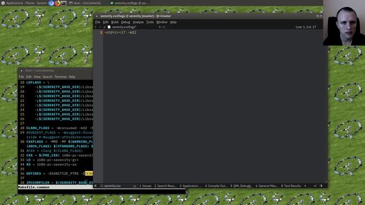The image size is (365, 205).
Task: Go forward in editor navigation history
Action: (x=100, y=27)
